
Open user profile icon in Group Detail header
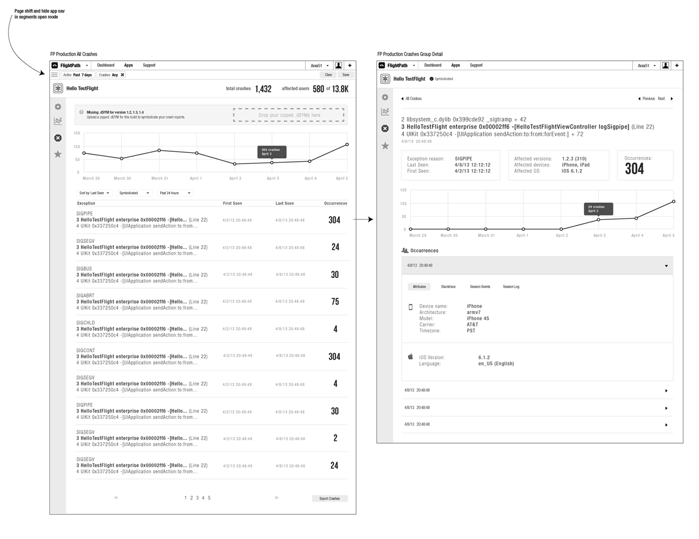pos(666,66)
